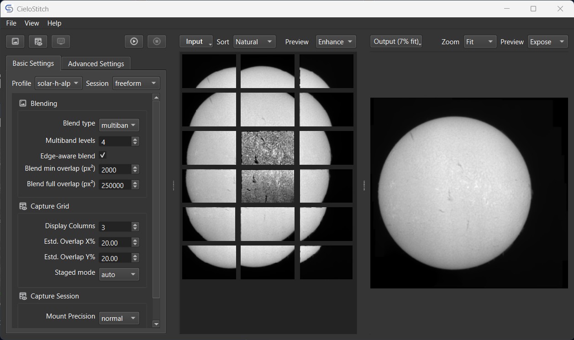Image resolution: width=574 pixels, height=340 pixels.
Task: Increase Multiband levels with up arrow
Action: point(135,139)
